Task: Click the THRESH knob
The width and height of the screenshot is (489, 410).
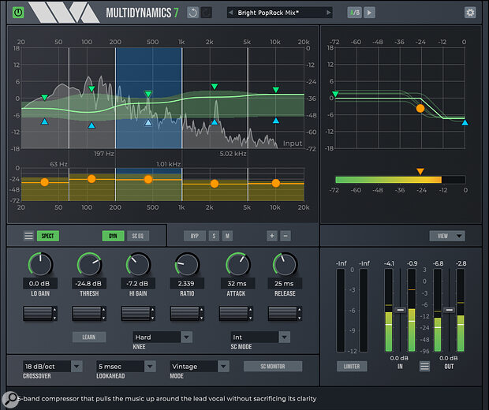Action: 89,264
